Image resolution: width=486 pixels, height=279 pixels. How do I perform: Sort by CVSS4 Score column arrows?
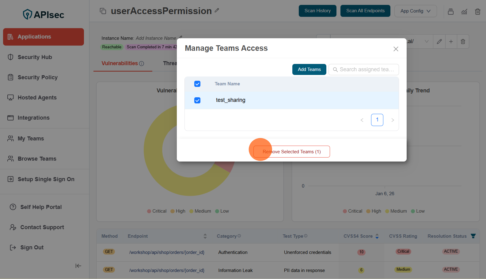[x=377, y=236]
